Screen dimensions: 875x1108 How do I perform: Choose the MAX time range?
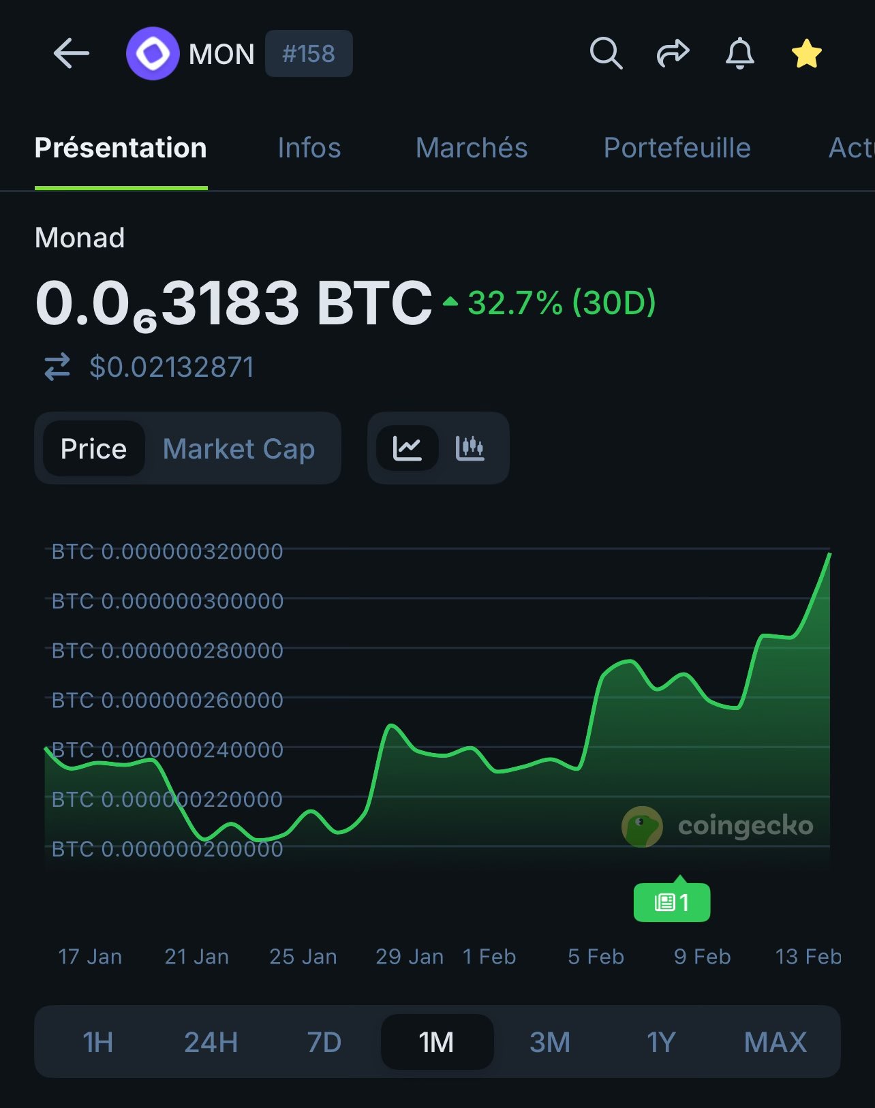(x=775, y=1042)
